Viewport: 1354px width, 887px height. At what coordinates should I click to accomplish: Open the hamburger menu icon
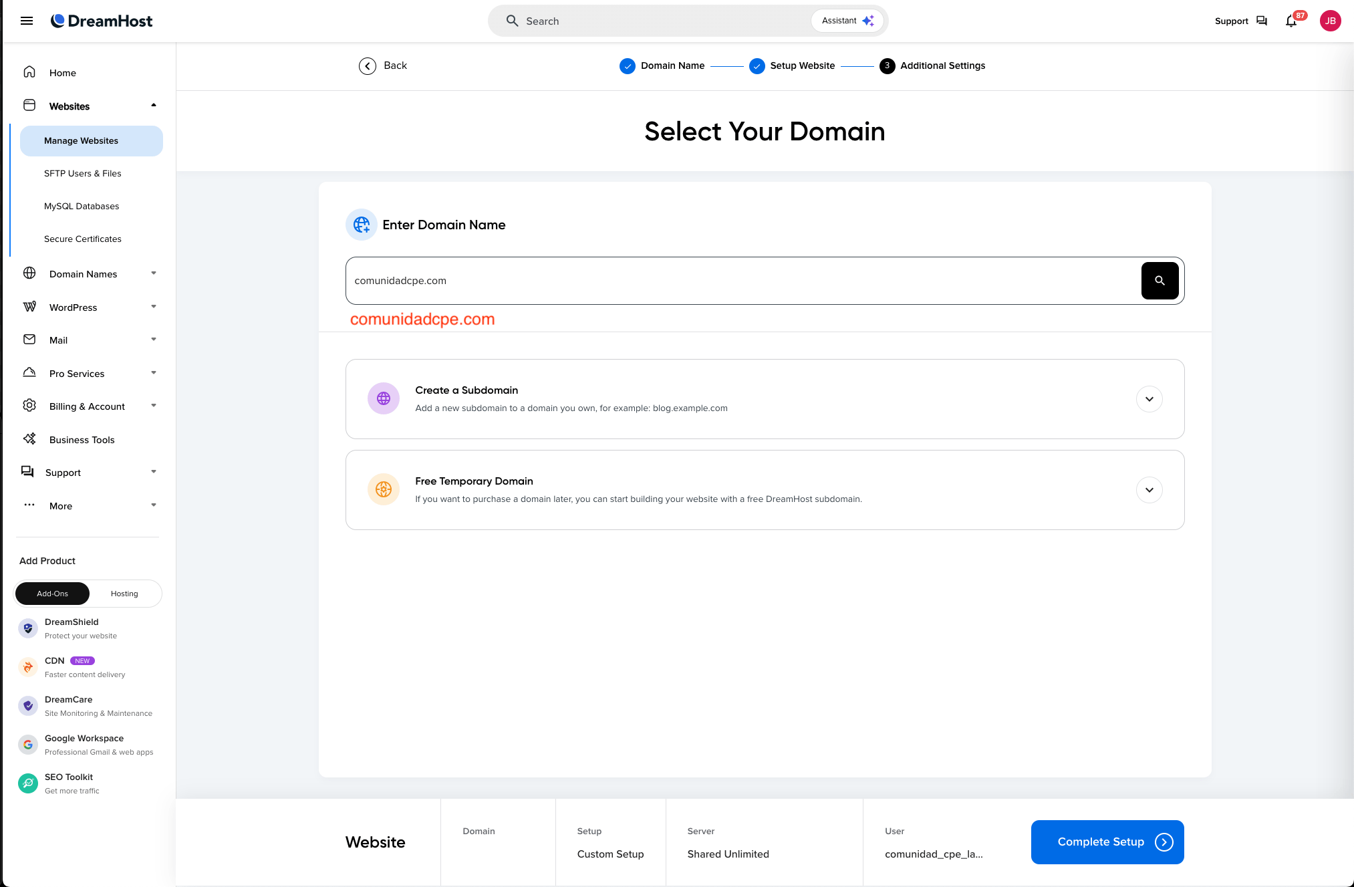pyautogui.click(x=27, y=21)
